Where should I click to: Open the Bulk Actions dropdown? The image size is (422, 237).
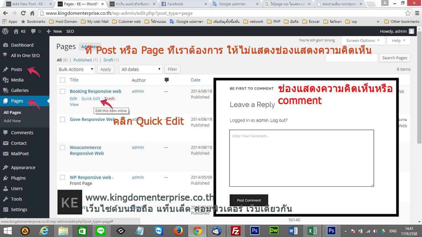[75, 69]
